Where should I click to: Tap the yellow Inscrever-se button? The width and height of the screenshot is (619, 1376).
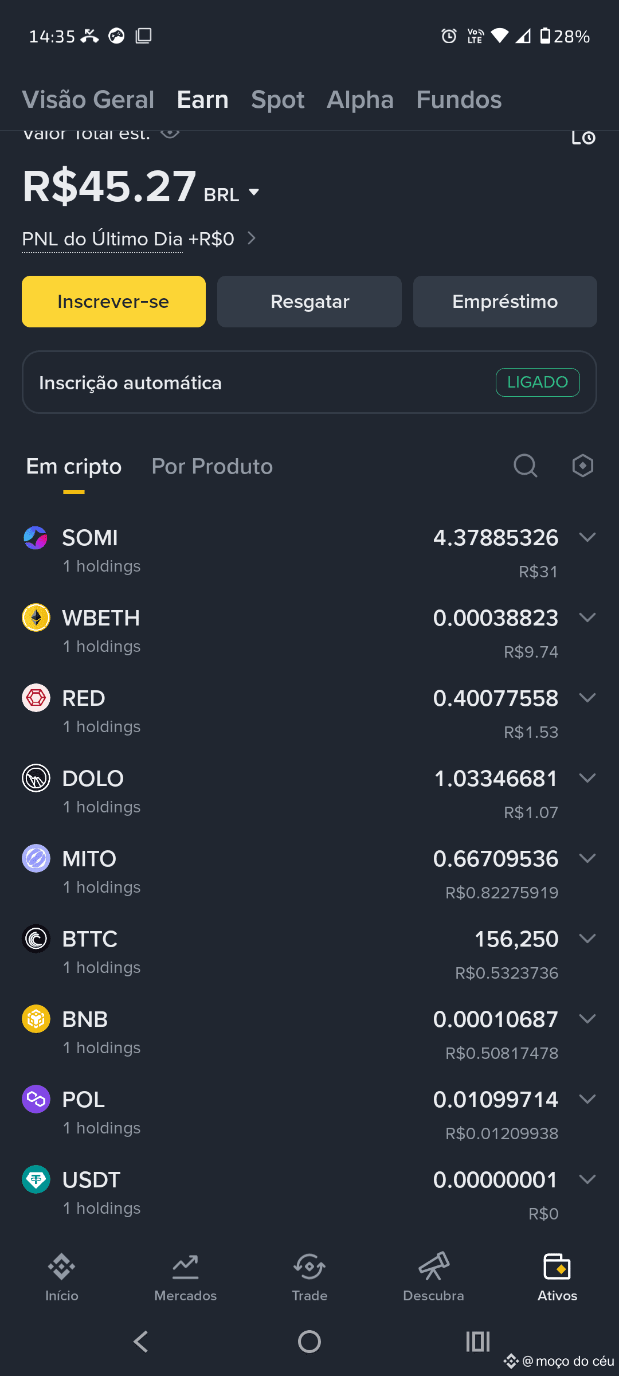pos(113,302)
